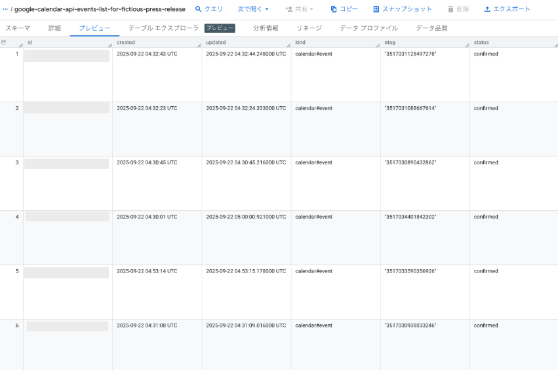The height and width of the screenshot is (370, 558).
Task: Open the データ品質 tab
Action: pos(431,28)
